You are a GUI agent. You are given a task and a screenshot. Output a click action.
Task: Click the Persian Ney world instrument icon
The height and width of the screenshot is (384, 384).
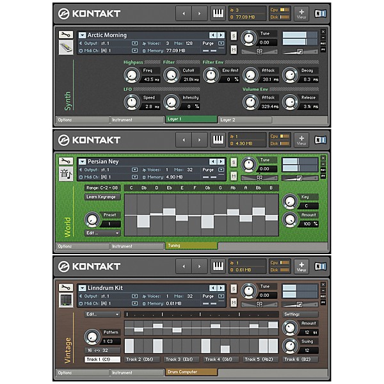coord(66,173)
